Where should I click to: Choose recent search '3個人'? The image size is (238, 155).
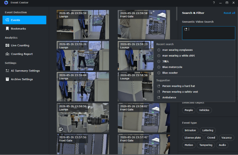(194, 61)
